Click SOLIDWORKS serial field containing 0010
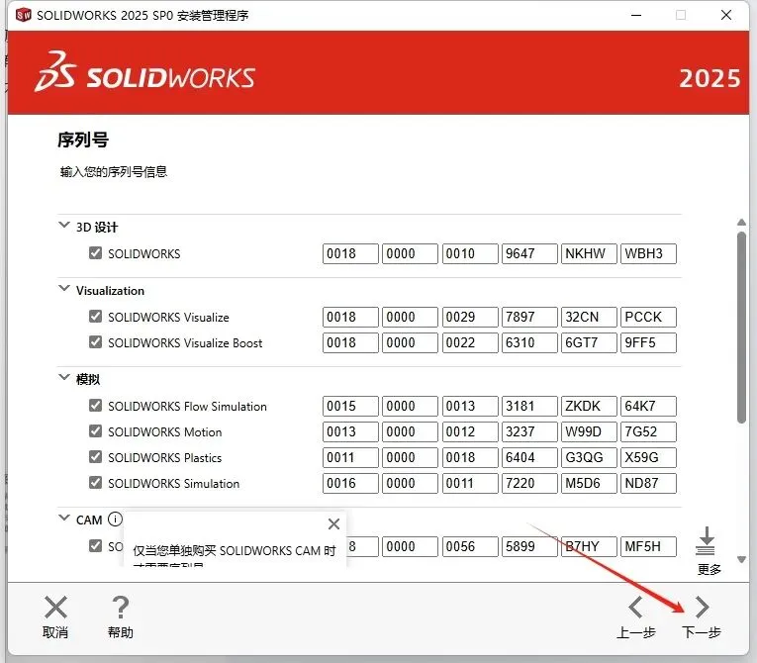 [x=470, y=253]
